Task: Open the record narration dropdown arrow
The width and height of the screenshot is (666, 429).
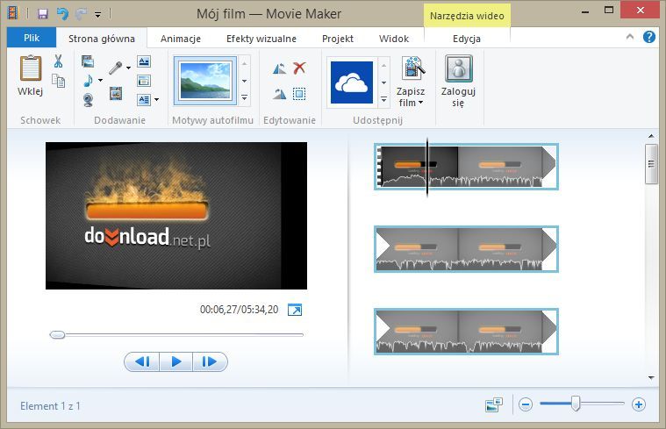Action: click(x=128, y=68)
